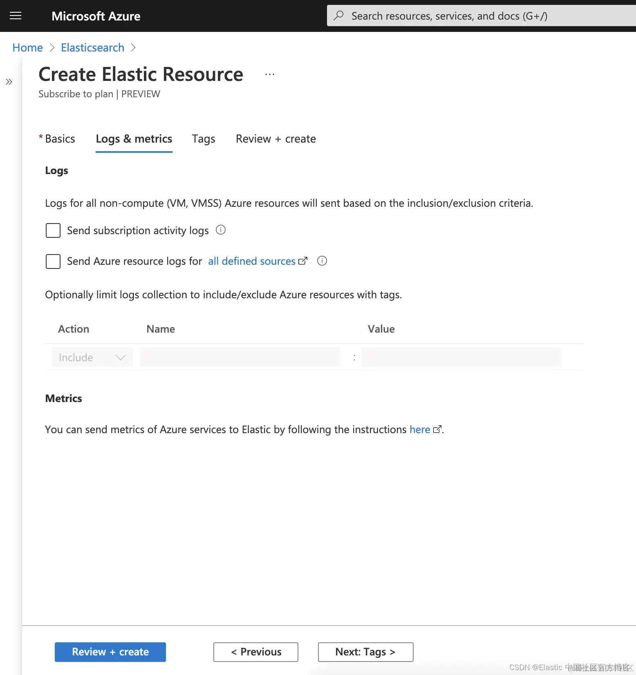Screen dimensions: 636x675
Task: Click external link icon beside here
Action: coord(437,429)
